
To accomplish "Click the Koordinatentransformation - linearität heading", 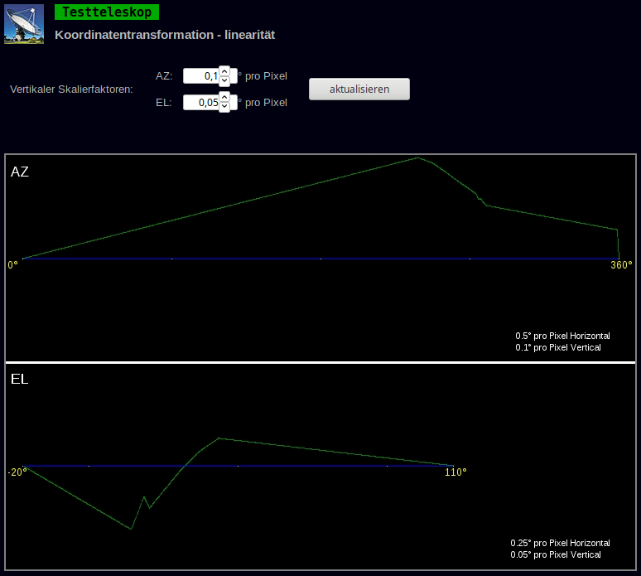I will 165,35.
